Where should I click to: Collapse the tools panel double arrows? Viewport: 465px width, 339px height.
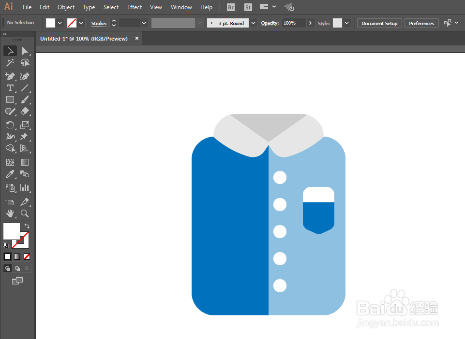[x=5, y=34]
